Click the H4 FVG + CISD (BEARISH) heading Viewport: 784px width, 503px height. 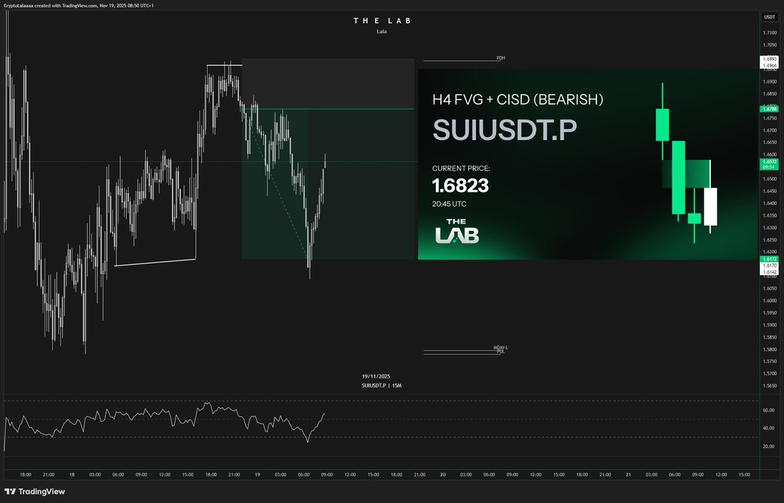518,100
